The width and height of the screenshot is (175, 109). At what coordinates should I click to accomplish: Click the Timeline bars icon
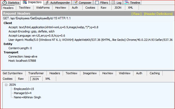pos(126,3)
